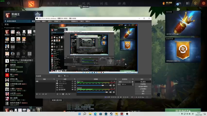
Task: Open Dota 2 settings gear icon
Action: pyautogui.click(x=8, y=3)
